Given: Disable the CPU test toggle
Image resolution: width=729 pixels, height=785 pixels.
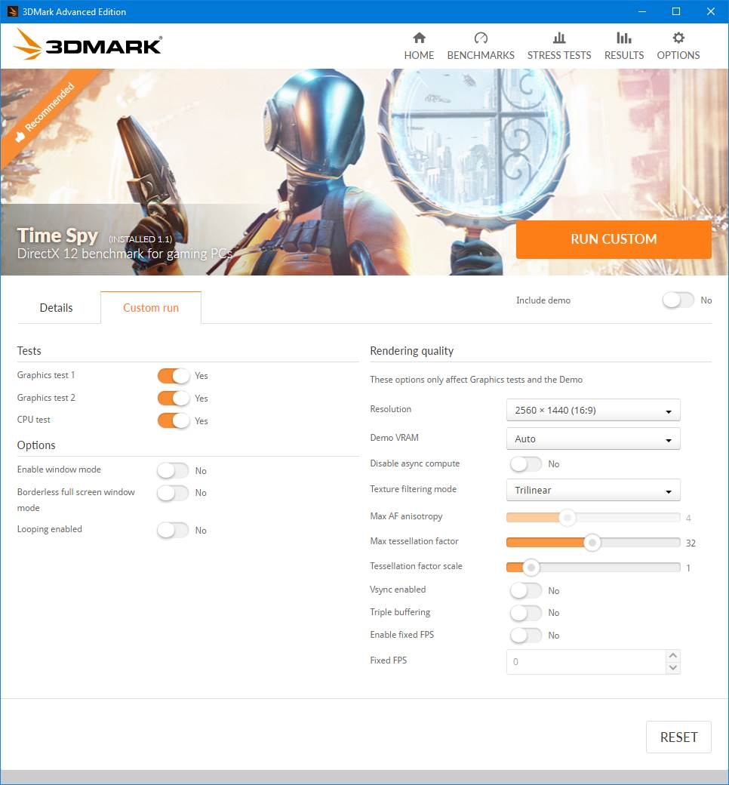Looking at the screenshot, I should coord(174,420).
